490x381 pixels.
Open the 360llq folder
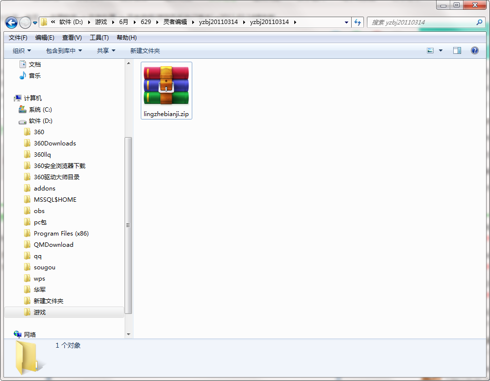37,154
